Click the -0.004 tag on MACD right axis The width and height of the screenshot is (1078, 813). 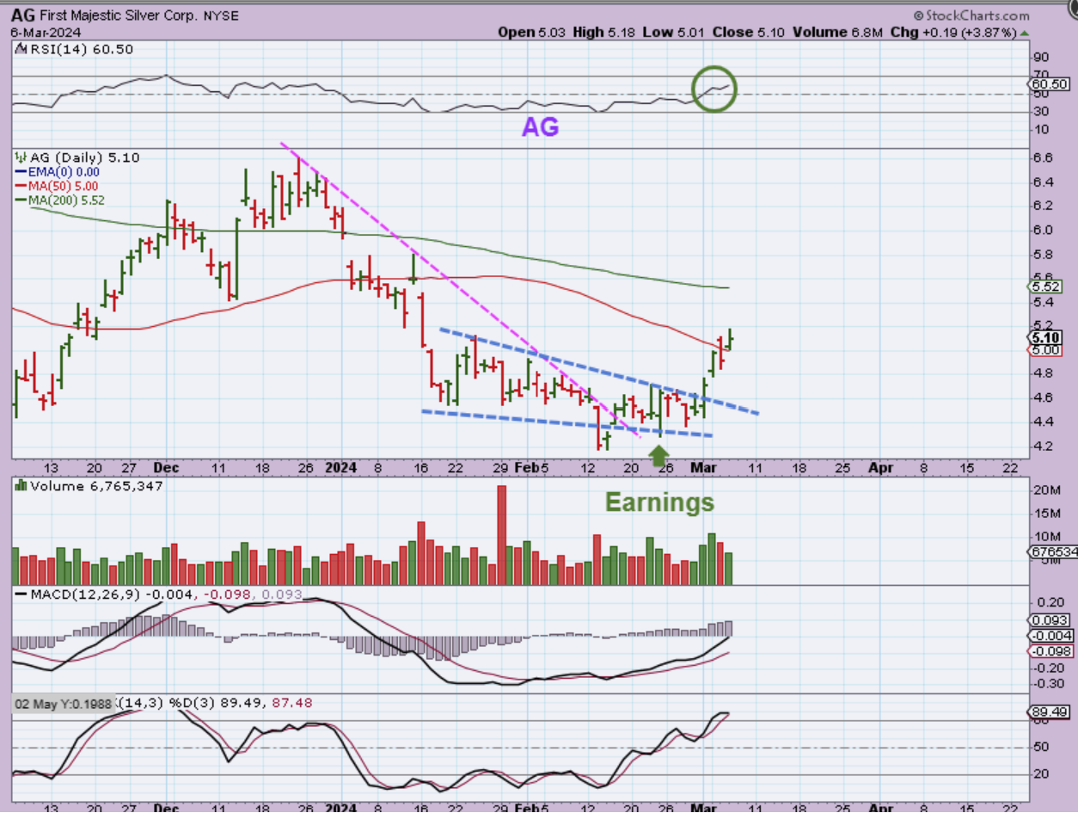tap(1049, 635)
